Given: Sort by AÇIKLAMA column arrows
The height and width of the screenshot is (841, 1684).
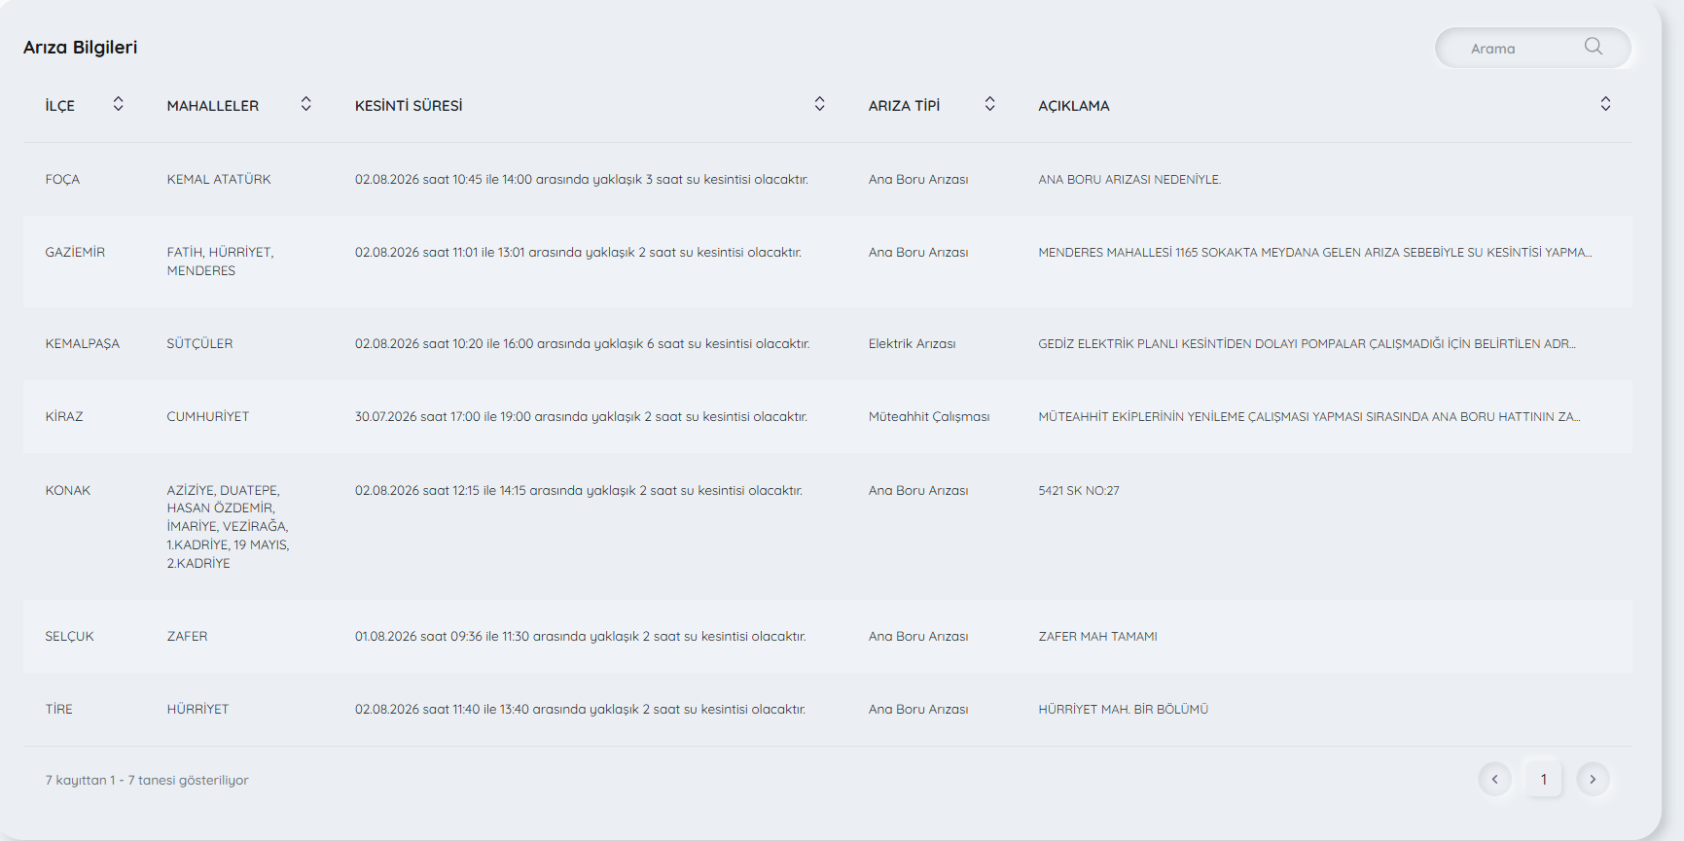Looking at the screenshot, I should click(x=1606, y=104).
